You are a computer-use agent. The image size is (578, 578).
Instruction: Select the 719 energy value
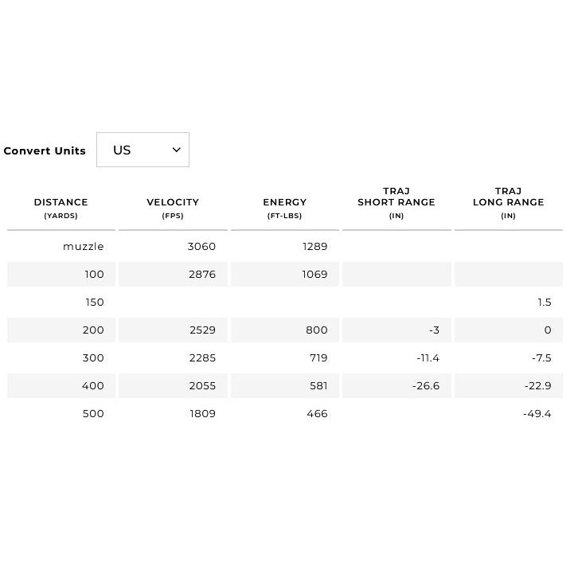click(318, 358)
